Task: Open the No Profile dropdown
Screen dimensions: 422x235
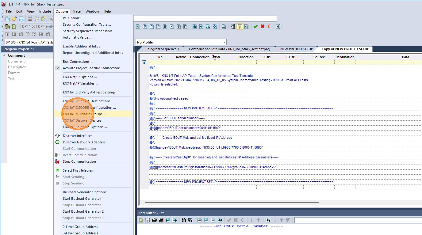Action: pos(182,42)
